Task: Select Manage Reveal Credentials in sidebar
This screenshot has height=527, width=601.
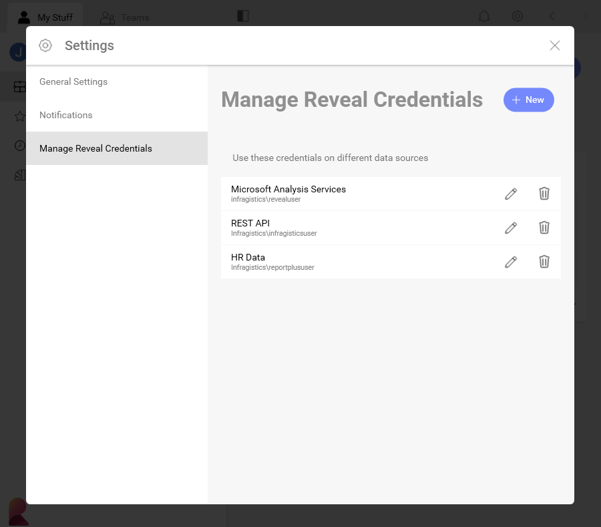Action: [95, 148]
